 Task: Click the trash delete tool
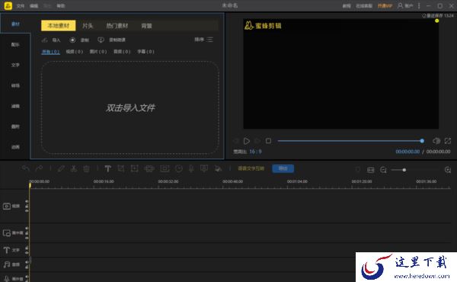86,168
